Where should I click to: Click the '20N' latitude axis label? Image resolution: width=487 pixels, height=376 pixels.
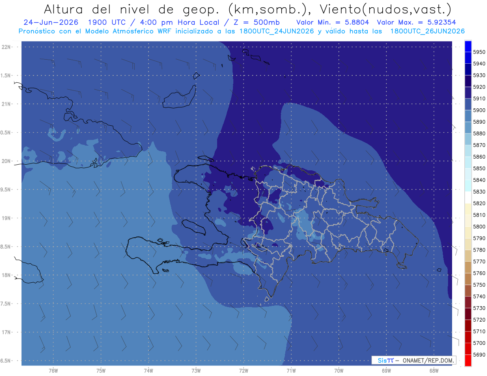click(x=6, y=161)
